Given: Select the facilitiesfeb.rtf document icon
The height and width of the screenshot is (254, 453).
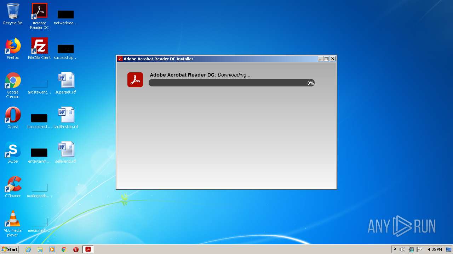Looking at the screenshot, I should pos(65,118).
